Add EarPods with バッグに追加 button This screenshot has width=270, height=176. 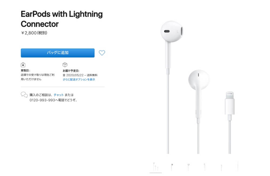point(58,53)
